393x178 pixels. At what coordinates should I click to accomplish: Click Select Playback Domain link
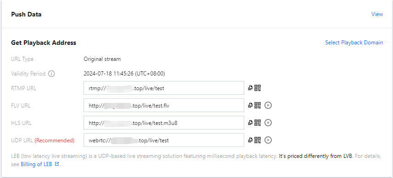[x=354, y=43]
